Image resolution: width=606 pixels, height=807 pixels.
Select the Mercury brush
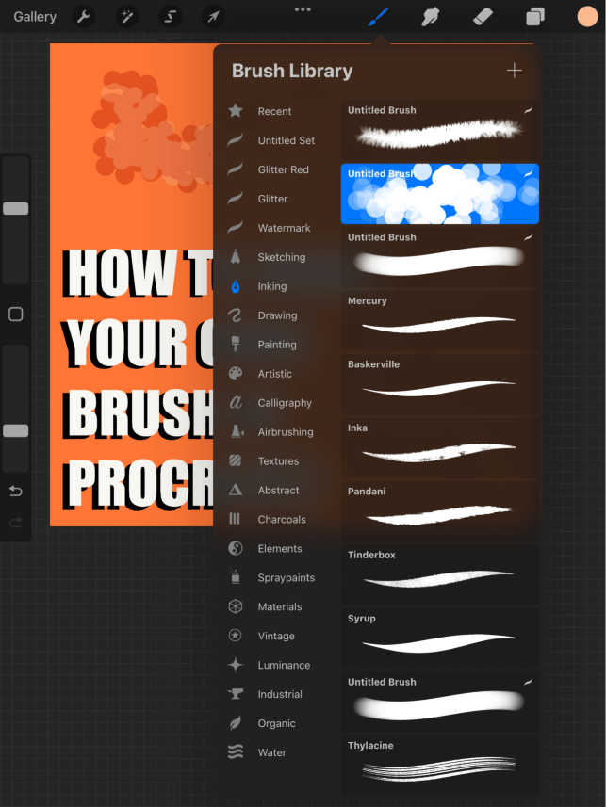click(x=439, y=321)
